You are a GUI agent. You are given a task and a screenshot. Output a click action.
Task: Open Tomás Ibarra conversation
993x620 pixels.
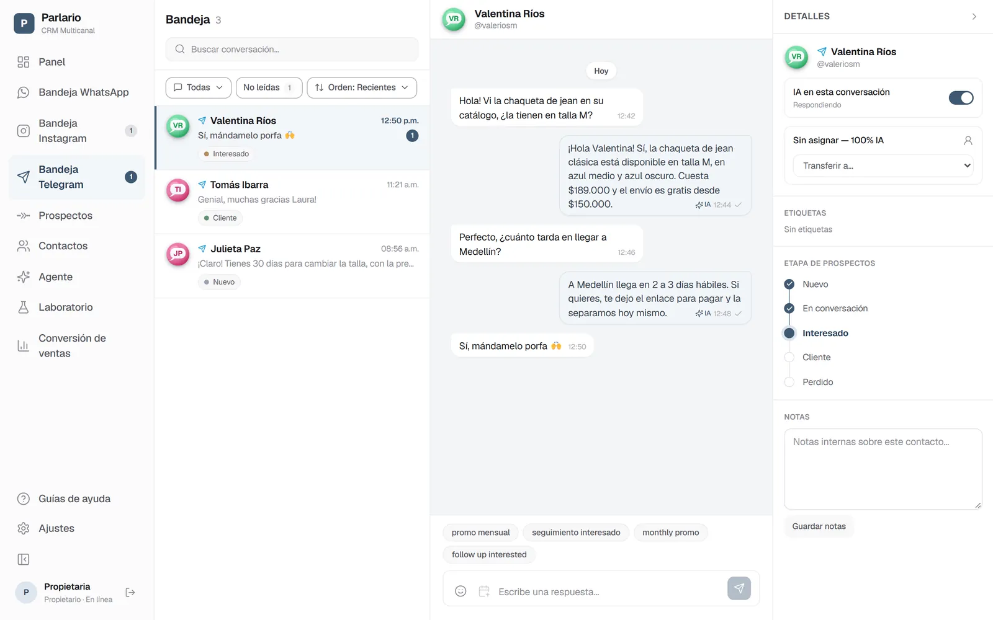click(x=292, y=202)
